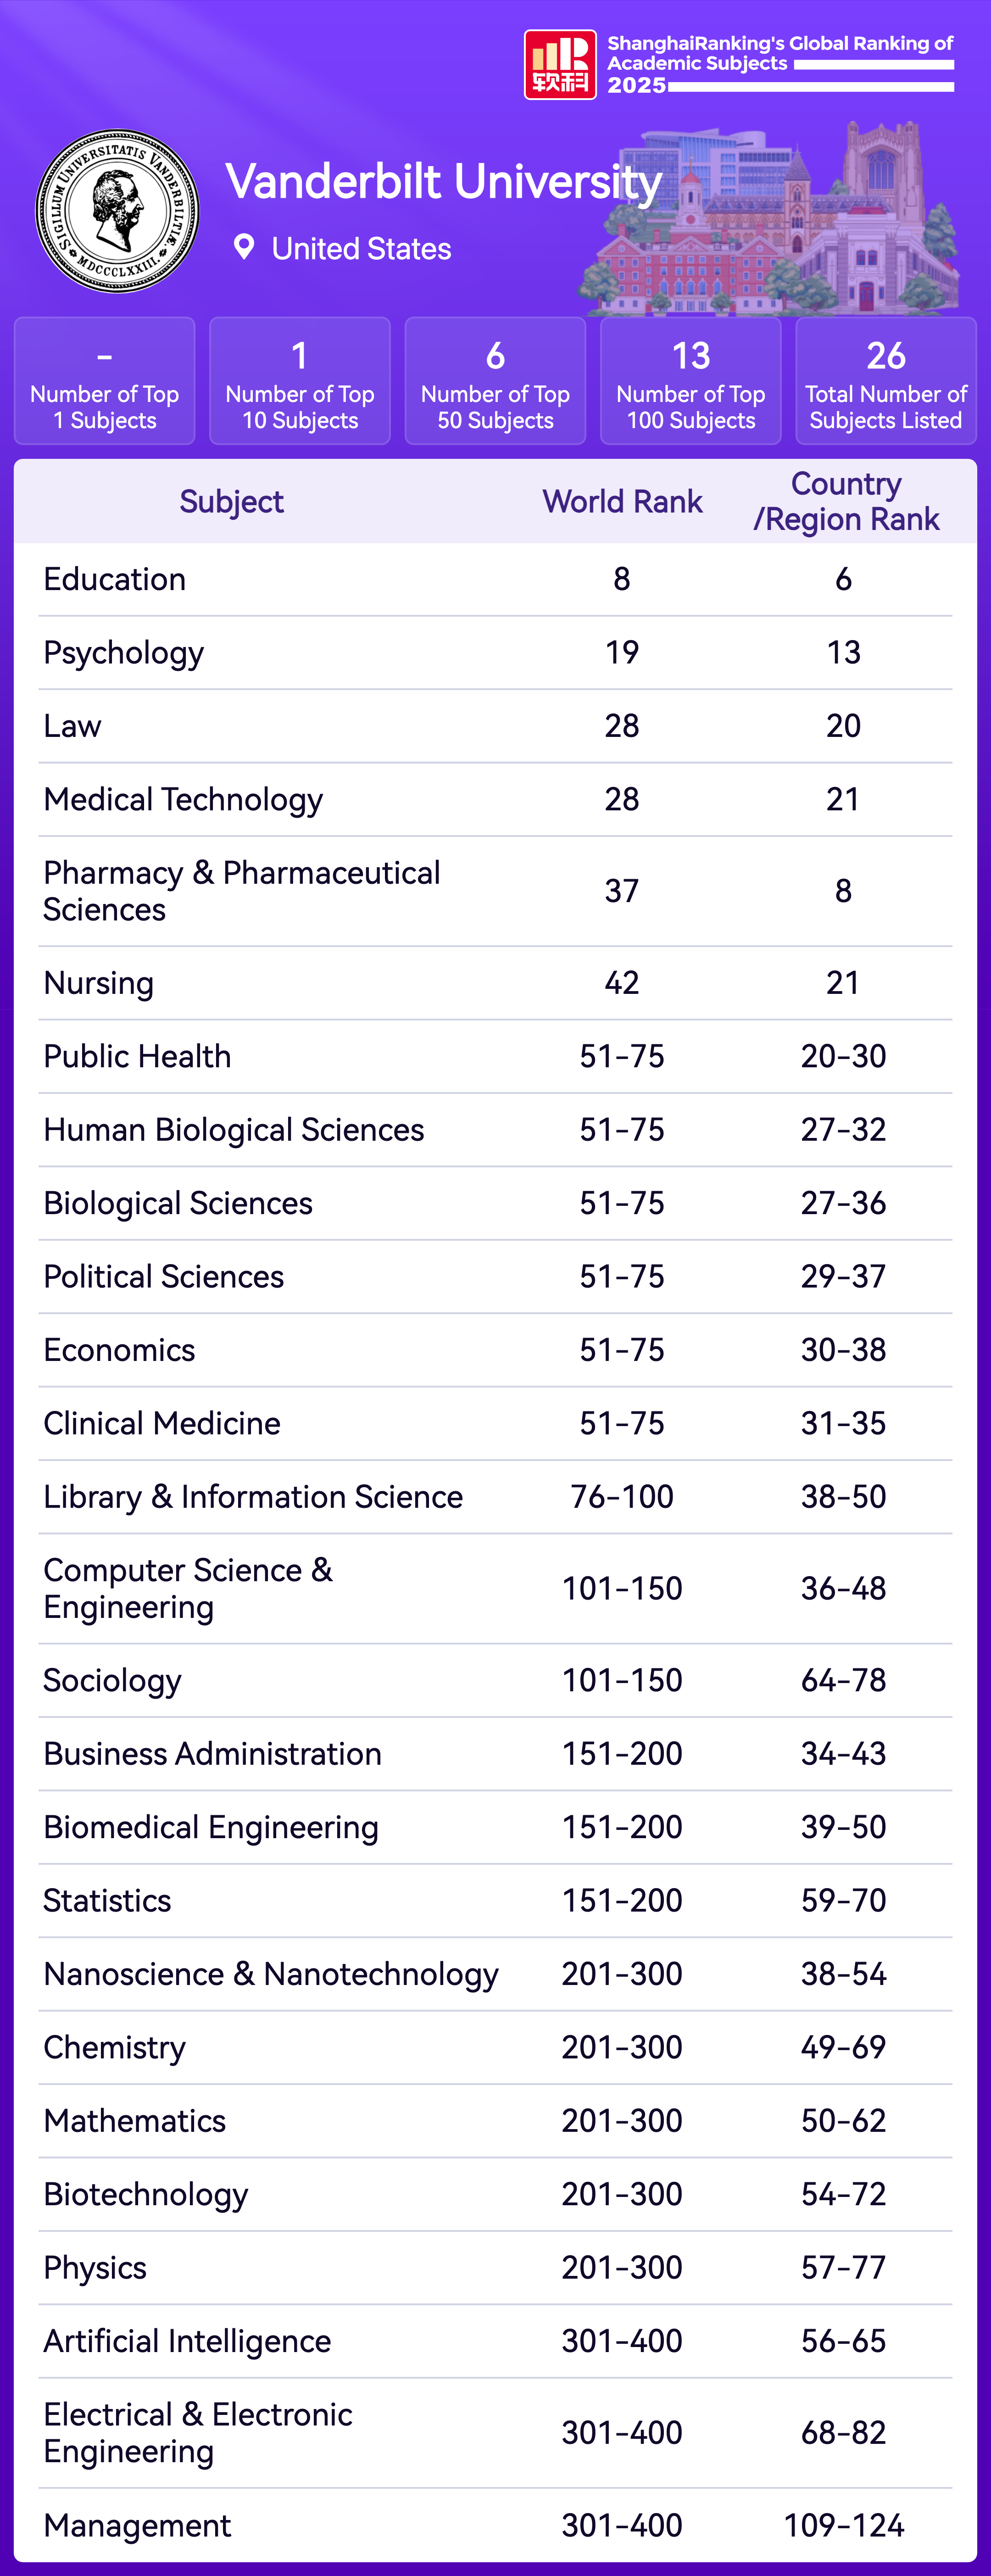Select the Number of Top 10 Subjects card
The image size is (991, 2576).
tap(300, 381)
